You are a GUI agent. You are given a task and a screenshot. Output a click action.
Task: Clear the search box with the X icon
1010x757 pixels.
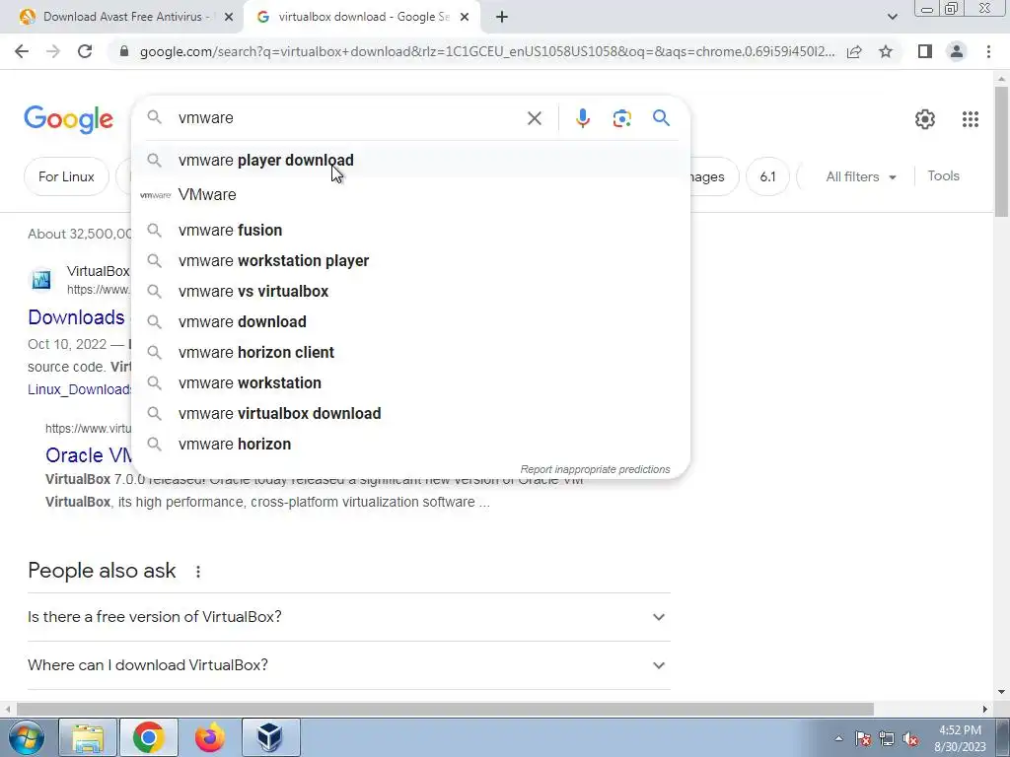pyautogui.click(x=534, y=118)
